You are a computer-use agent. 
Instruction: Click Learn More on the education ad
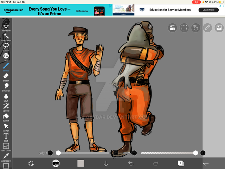(x=208, y=10)
